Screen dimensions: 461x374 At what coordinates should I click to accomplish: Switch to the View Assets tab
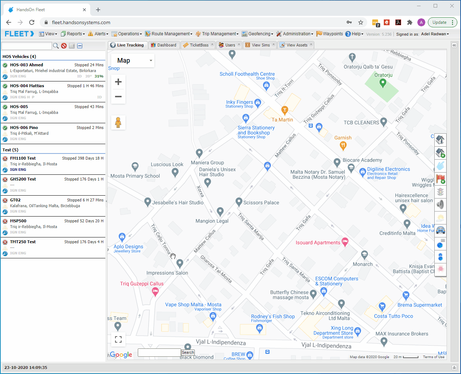tap(294, 45)
